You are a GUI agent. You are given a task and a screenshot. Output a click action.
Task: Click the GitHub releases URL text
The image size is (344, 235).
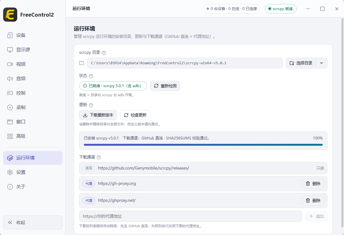144,168
